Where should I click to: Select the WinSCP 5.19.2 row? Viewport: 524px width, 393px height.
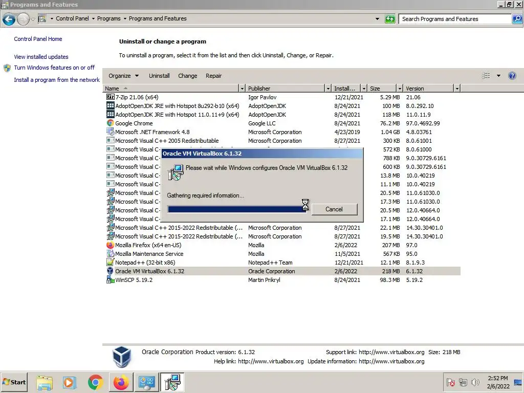point(283,280)
